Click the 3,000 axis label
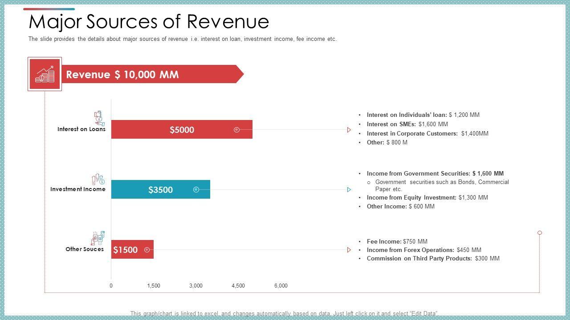570x320 pixels. [196, 286]
